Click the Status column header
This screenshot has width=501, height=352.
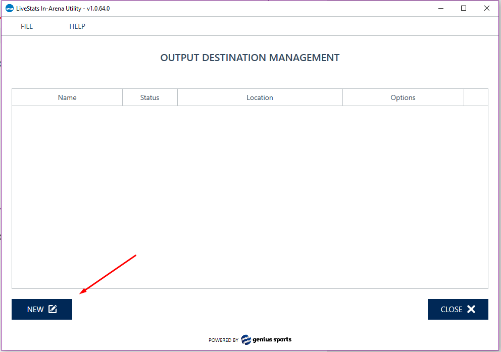149,97
